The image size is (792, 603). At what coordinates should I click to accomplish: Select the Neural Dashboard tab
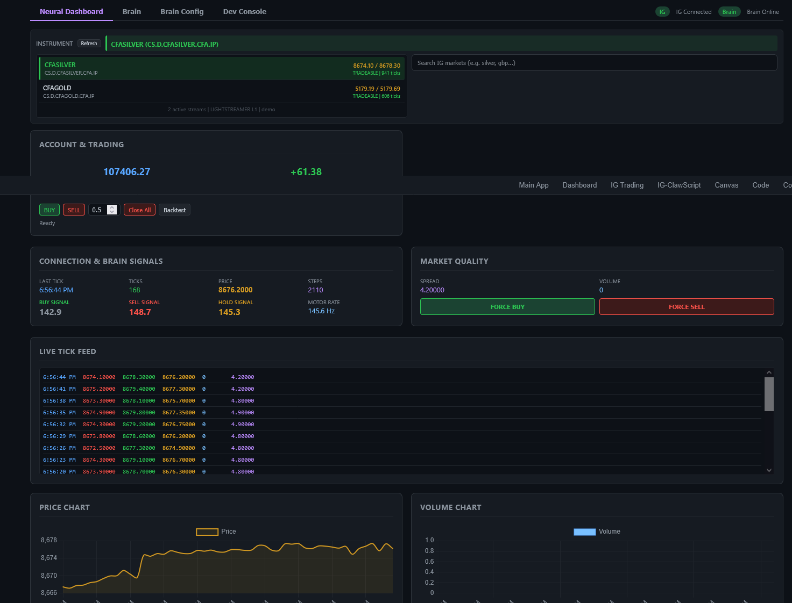coord(71,11)
